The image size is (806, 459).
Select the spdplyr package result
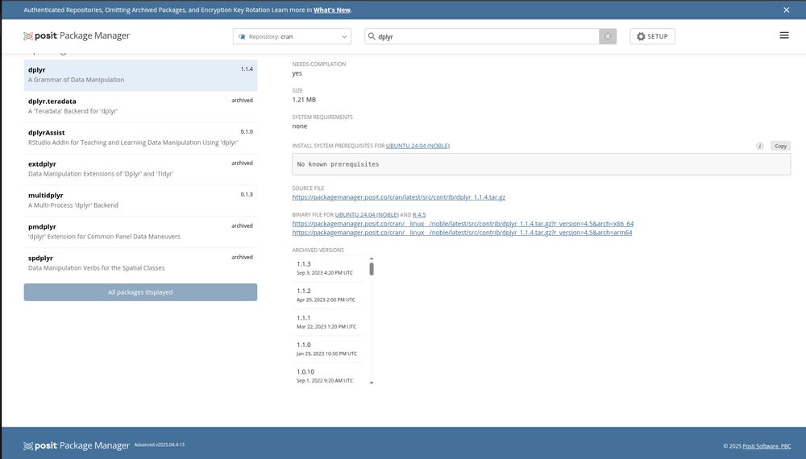[x=140, y=263]
